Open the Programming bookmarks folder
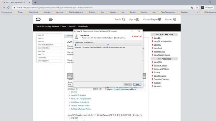This screenshot has width=216, height=121. point(7,12)
